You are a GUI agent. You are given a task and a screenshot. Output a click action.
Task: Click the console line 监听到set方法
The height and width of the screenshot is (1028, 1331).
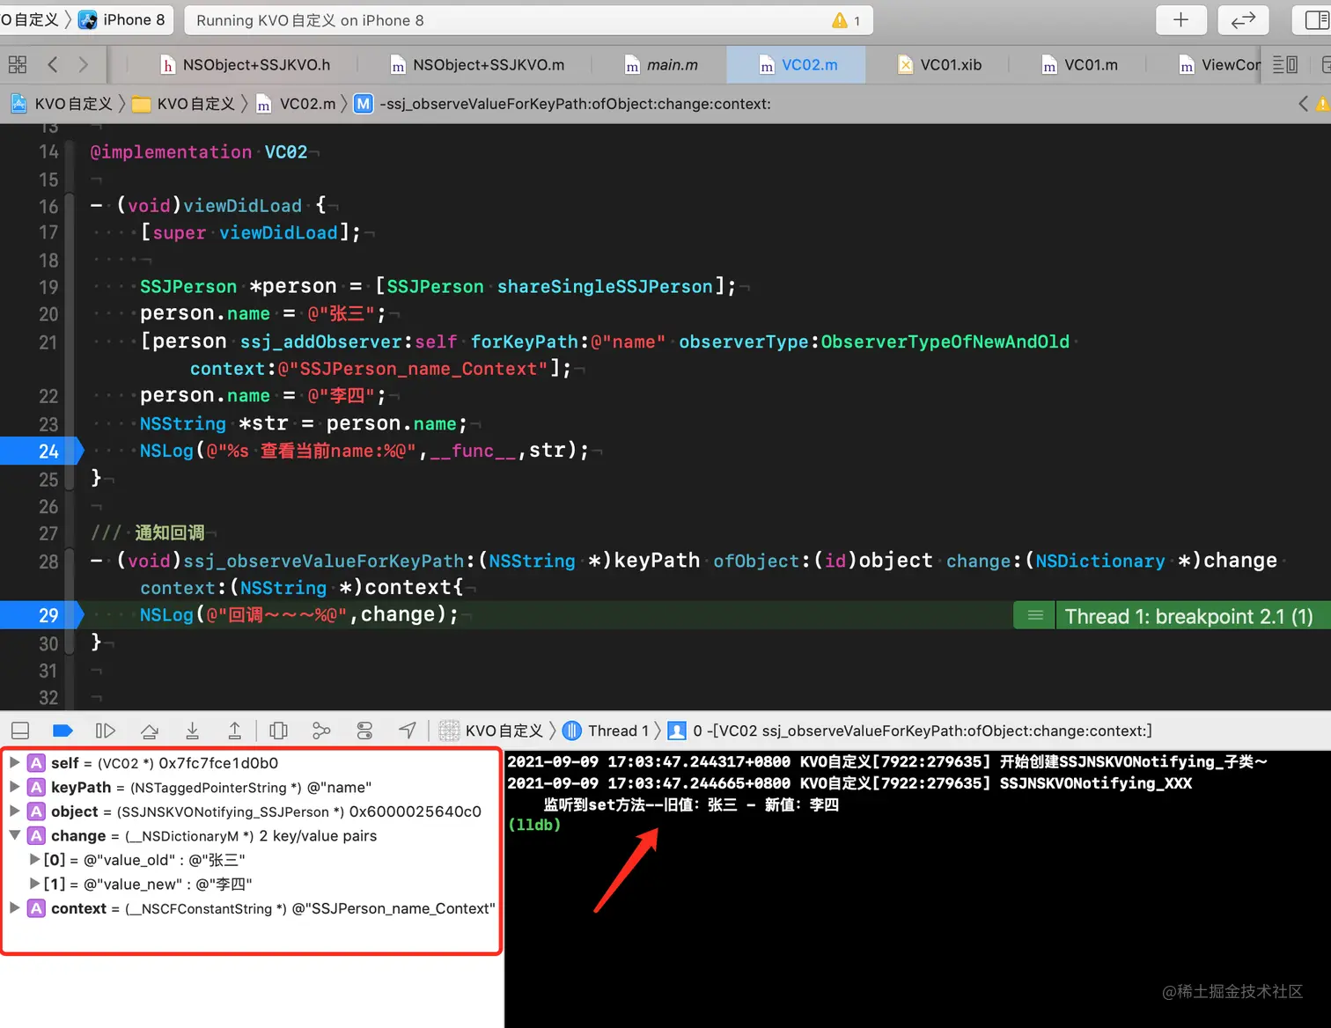[691, 804]
